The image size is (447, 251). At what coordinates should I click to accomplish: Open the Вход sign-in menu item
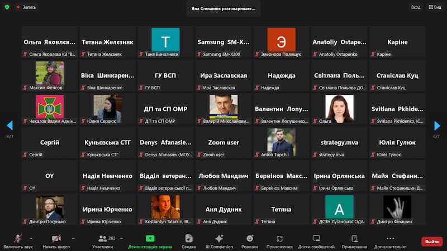click(416, 7)
